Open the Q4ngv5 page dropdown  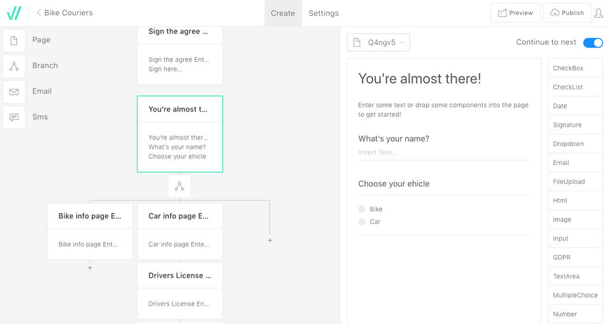379,42
